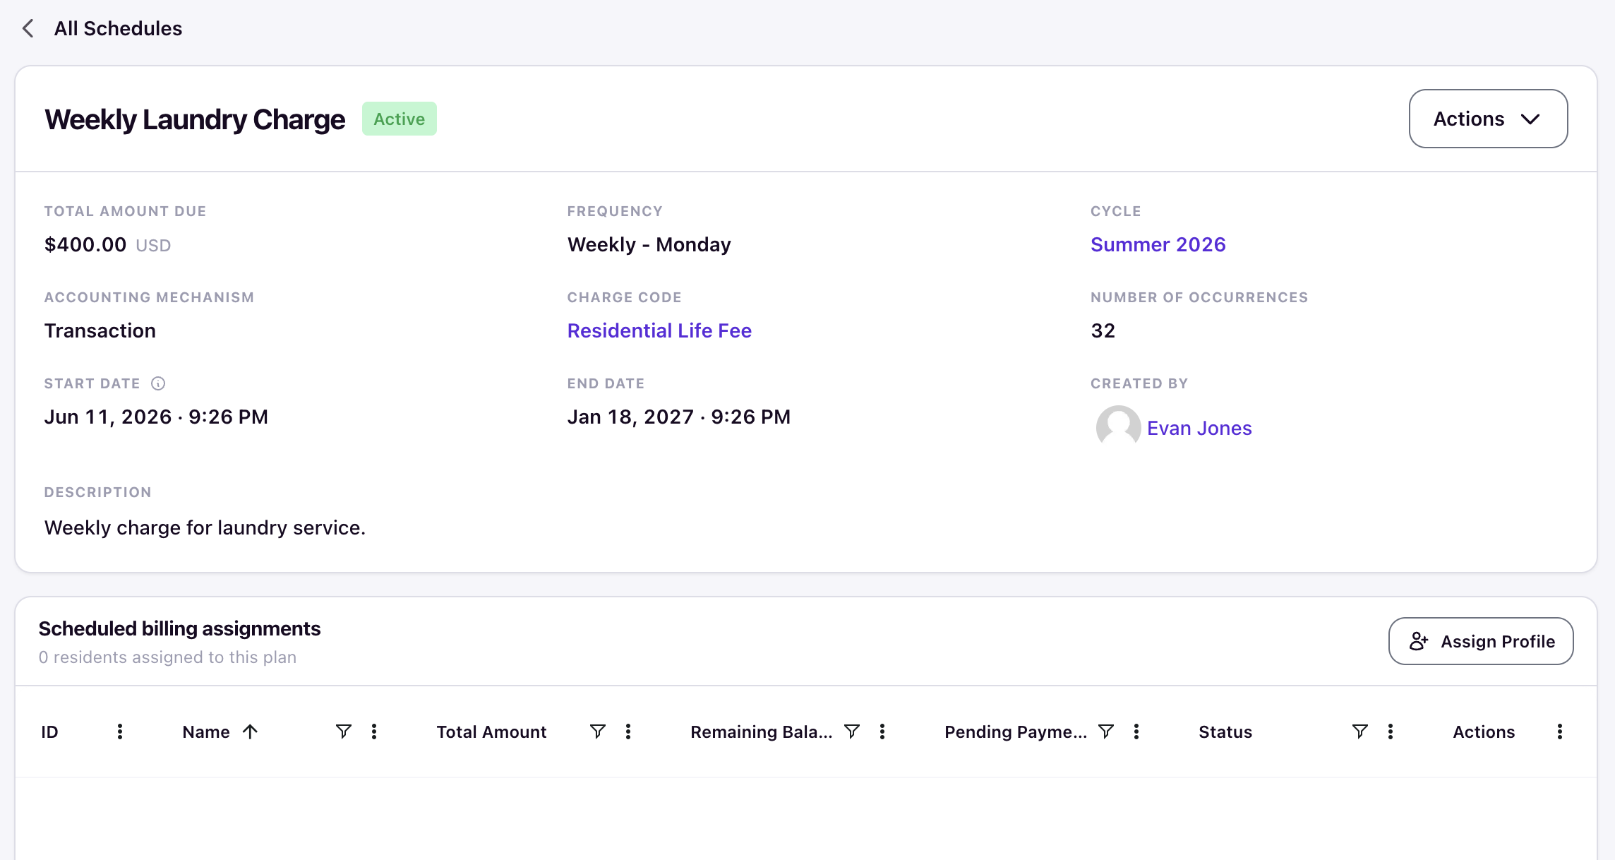Sort by the Total Amount column header
Screen dimensions: 1615x860
pos(491,731)
